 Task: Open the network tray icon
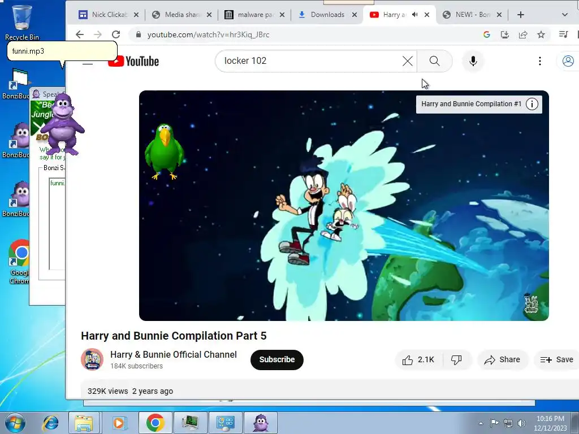pos(508,423)
